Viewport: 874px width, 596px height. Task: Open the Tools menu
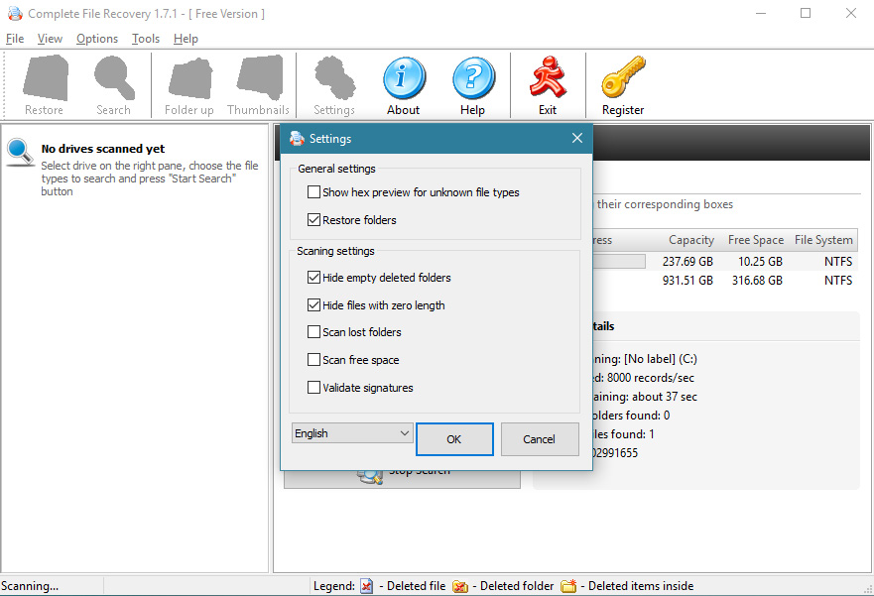point(146,39)
